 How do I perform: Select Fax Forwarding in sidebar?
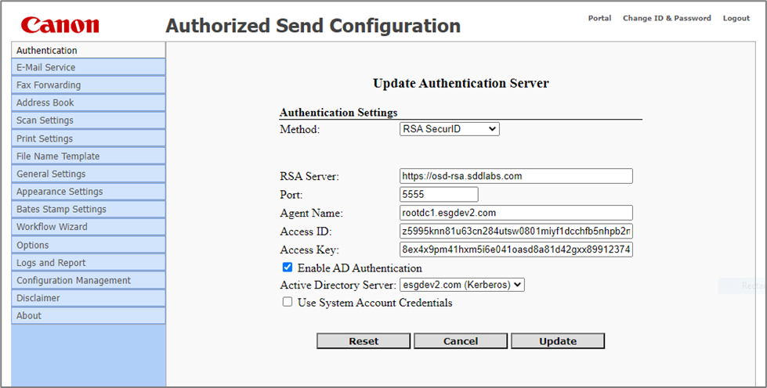[88, 85]
